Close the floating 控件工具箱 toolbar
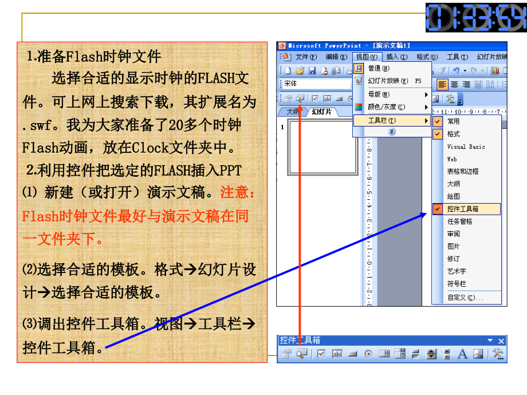527x395 pixels. [501, 341]
